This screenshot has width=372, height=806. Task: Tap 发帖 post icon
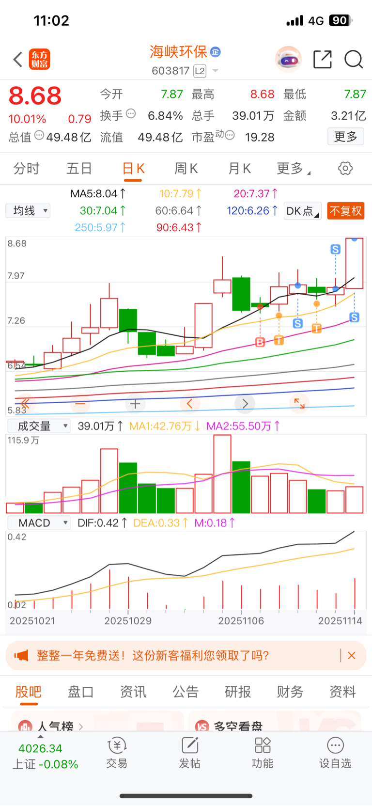190,753
